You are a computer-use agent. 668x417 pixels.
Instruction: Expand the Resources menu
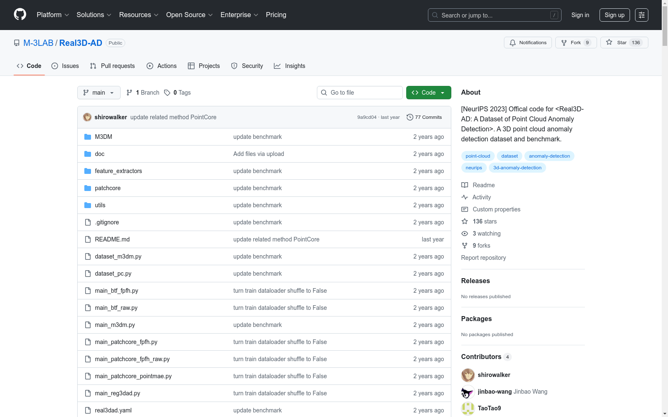(x=139, y=15)
